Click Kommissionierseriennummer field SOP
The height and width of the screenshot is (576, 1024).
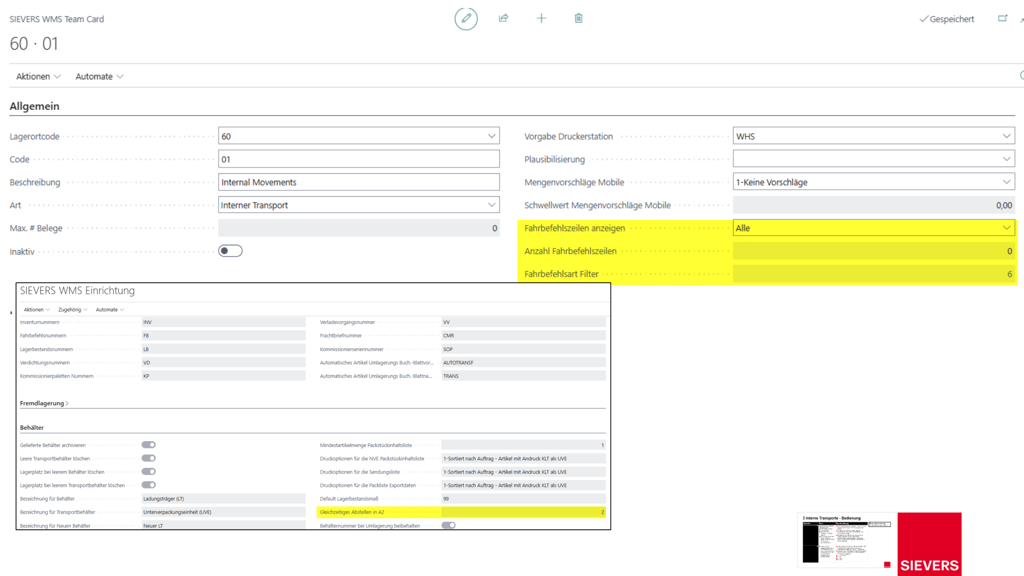pyautogui.click(x=524, y=349)
